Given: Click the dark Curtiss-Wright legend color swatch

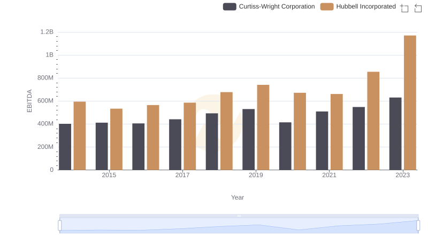Looking at the screenshot, I should (x=230, y=6).
